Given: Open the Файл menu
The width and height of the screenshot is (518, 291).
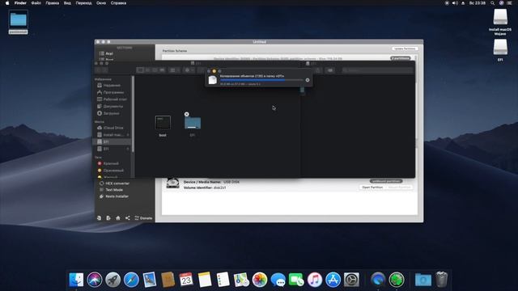Looking at the screenshot, I should coord(36,3).
